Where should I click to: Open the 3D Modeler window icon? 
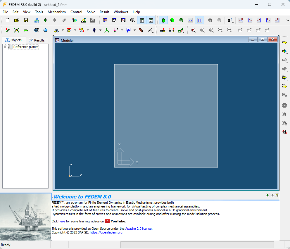[105, 20]
